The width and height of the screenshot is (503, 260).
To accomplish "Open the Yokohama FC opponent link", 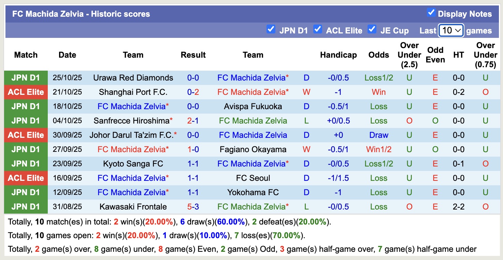I will coord(253,192).
